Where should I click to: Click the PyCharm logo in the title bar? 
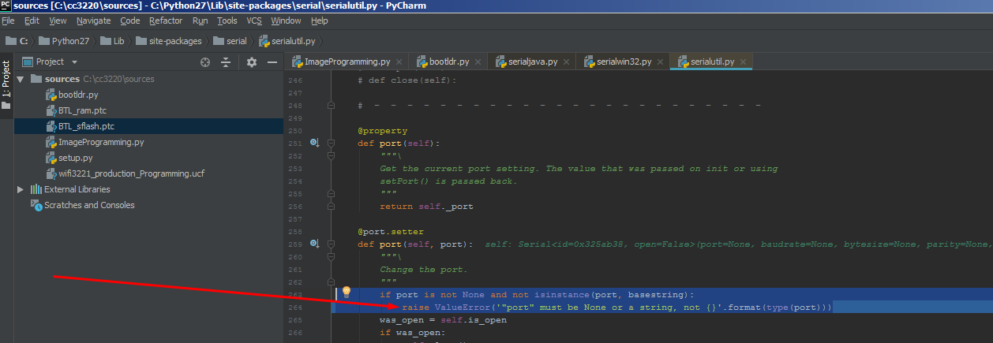point(6,6)
